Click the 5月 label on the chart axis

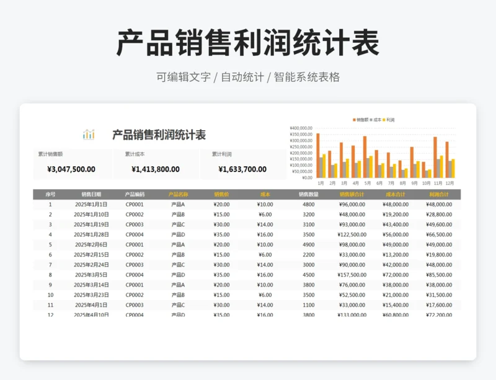point(367,183)
